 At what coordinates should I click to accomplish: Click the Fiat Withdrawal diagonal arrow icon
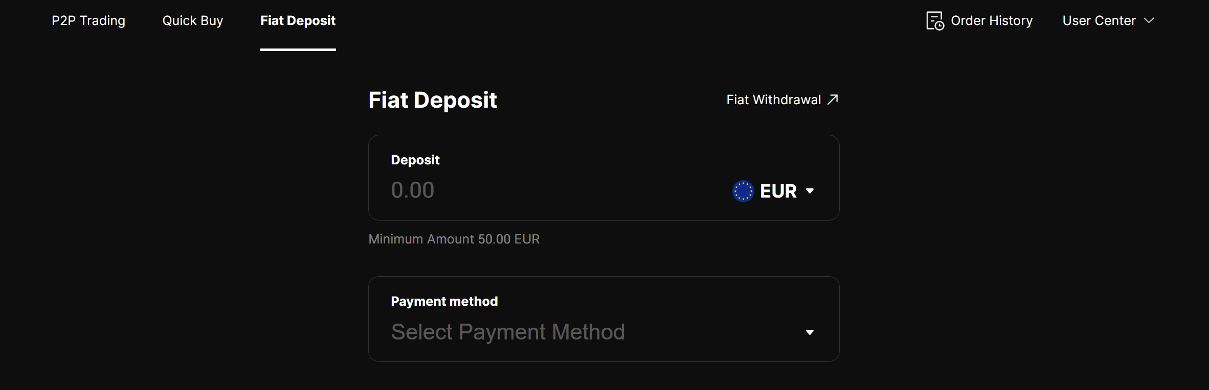pos(833,99)
